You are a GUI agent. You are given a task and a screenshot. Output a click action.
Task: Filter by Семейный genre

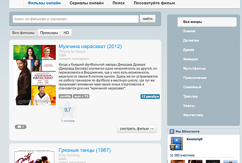[x=192, y=87]
